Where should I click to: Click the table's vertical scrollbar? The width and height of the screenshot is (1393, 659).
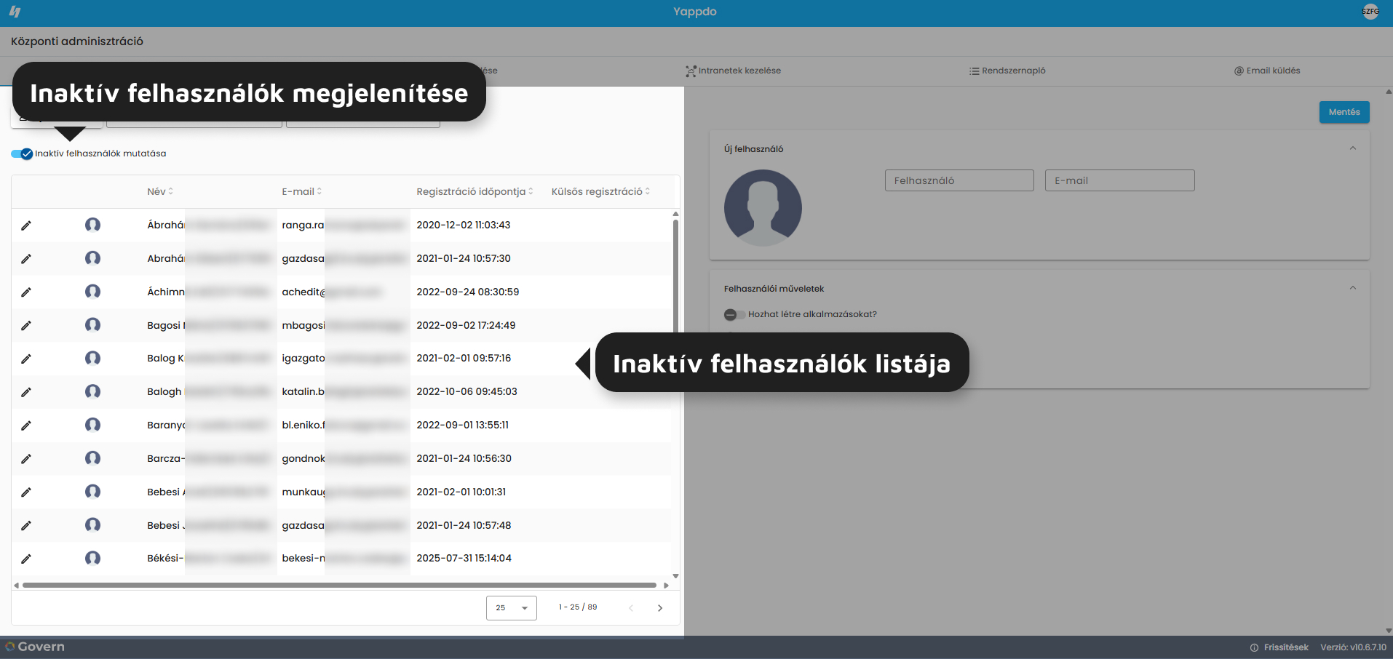pyautogui.click(x=675, y=276)
